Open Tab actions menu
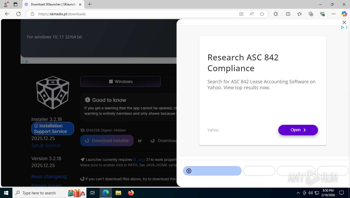Screen dimensions: 350x198 [15, 4]
